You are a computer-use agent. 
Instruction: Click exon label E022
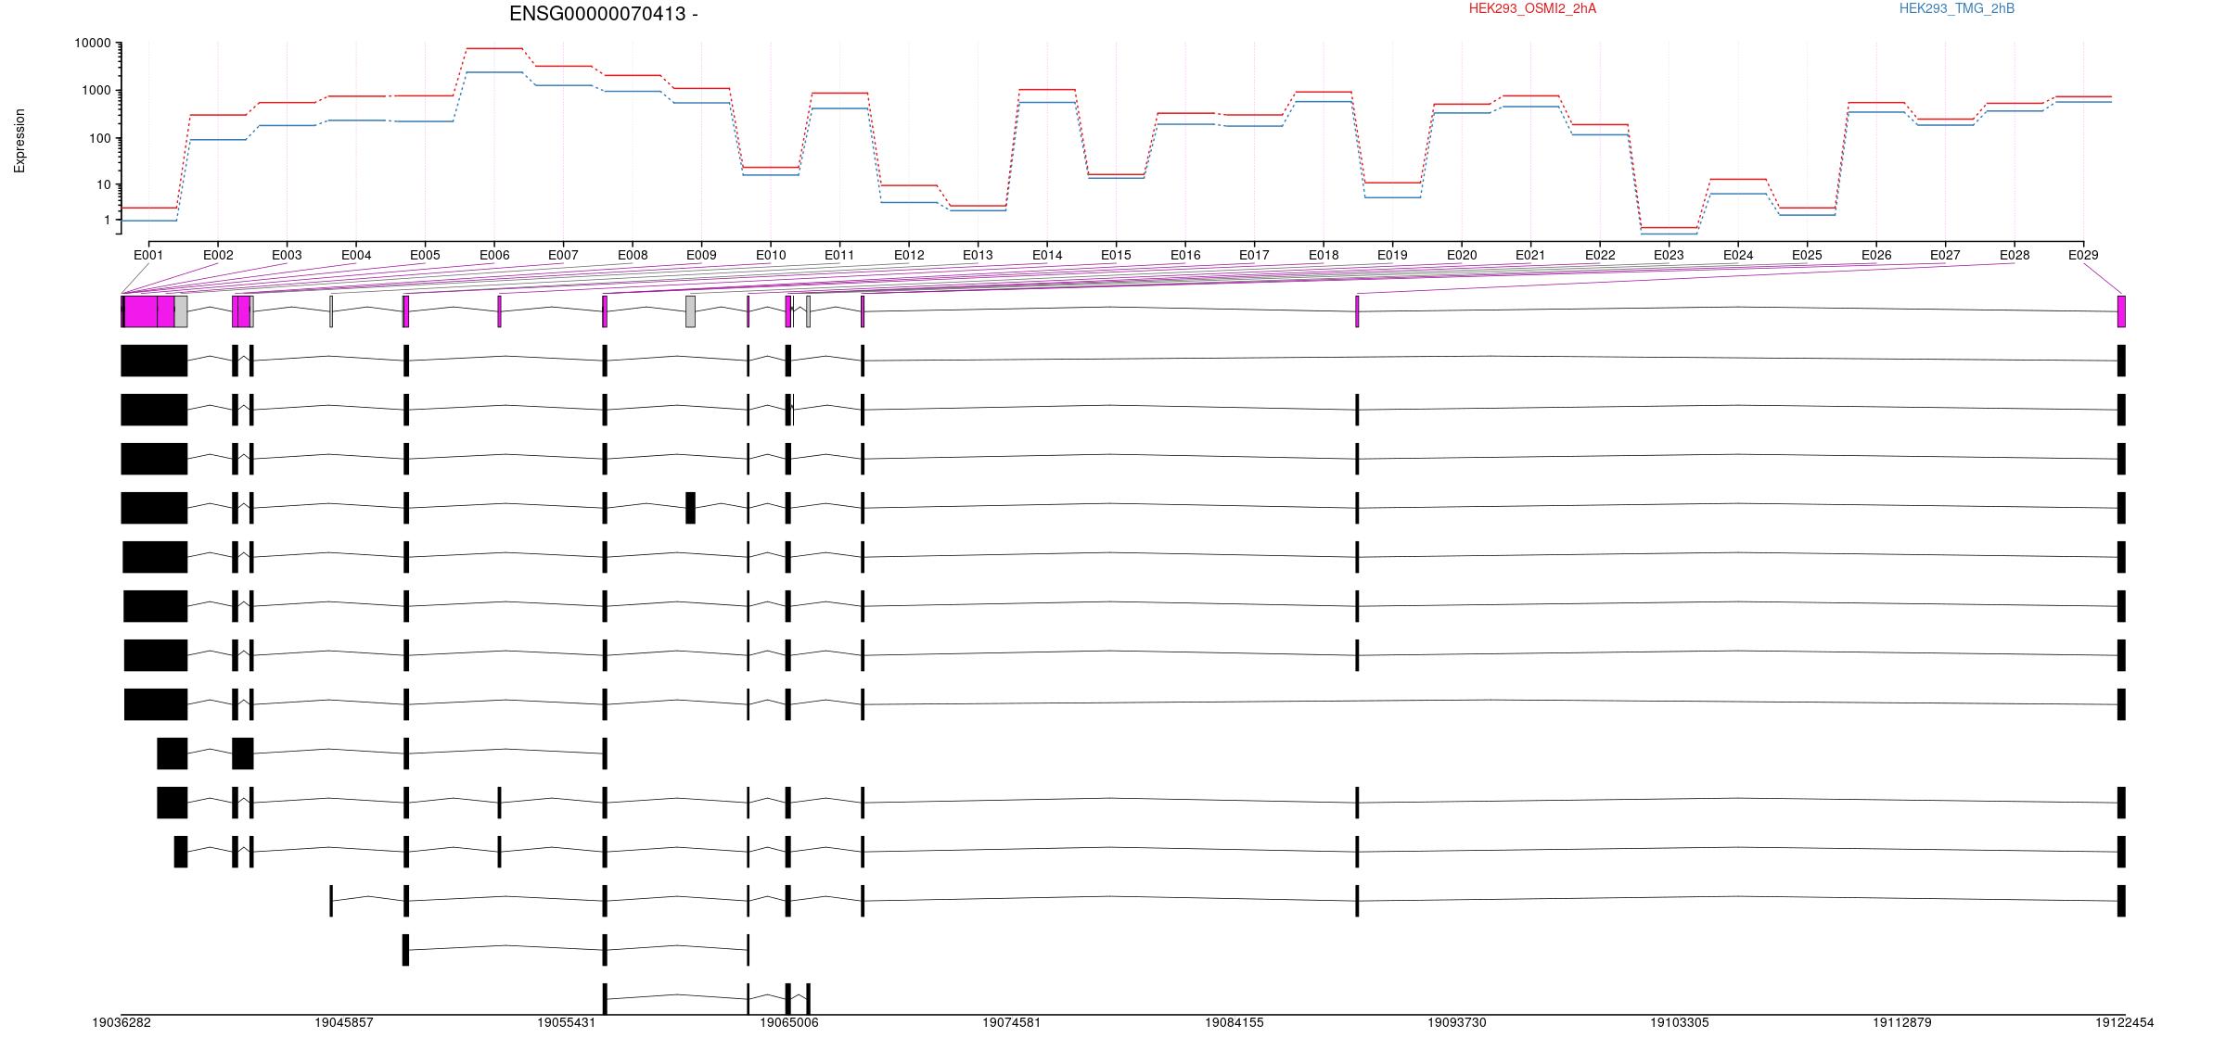tap(1600, 255)
